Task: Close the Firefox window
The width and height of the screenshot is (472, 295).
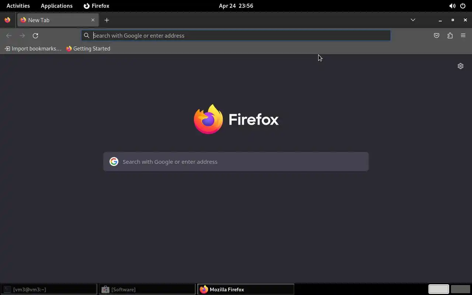Action: click(465, 20)
